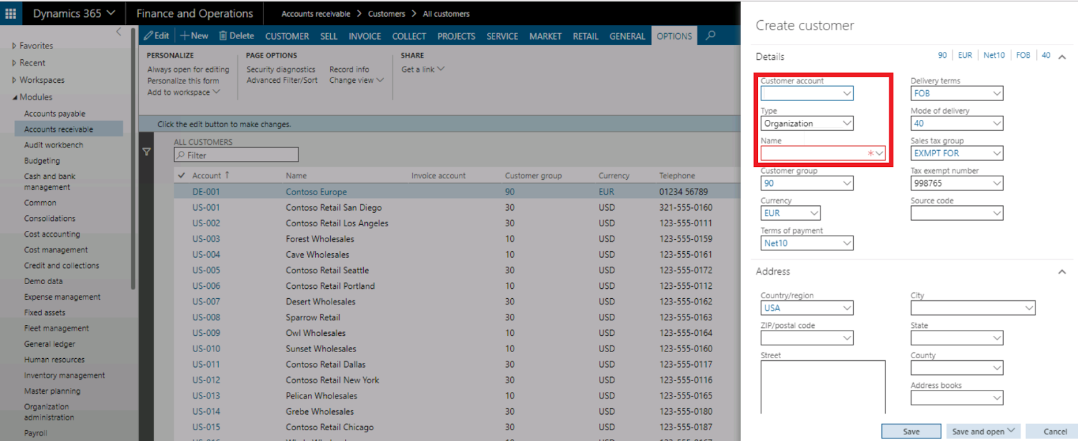Open the CUSTOMER tab

click(x=287, y=36)
